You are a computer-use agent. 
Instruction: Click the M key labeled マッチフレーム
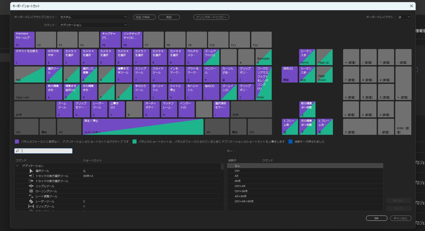(x=169, y=109)
